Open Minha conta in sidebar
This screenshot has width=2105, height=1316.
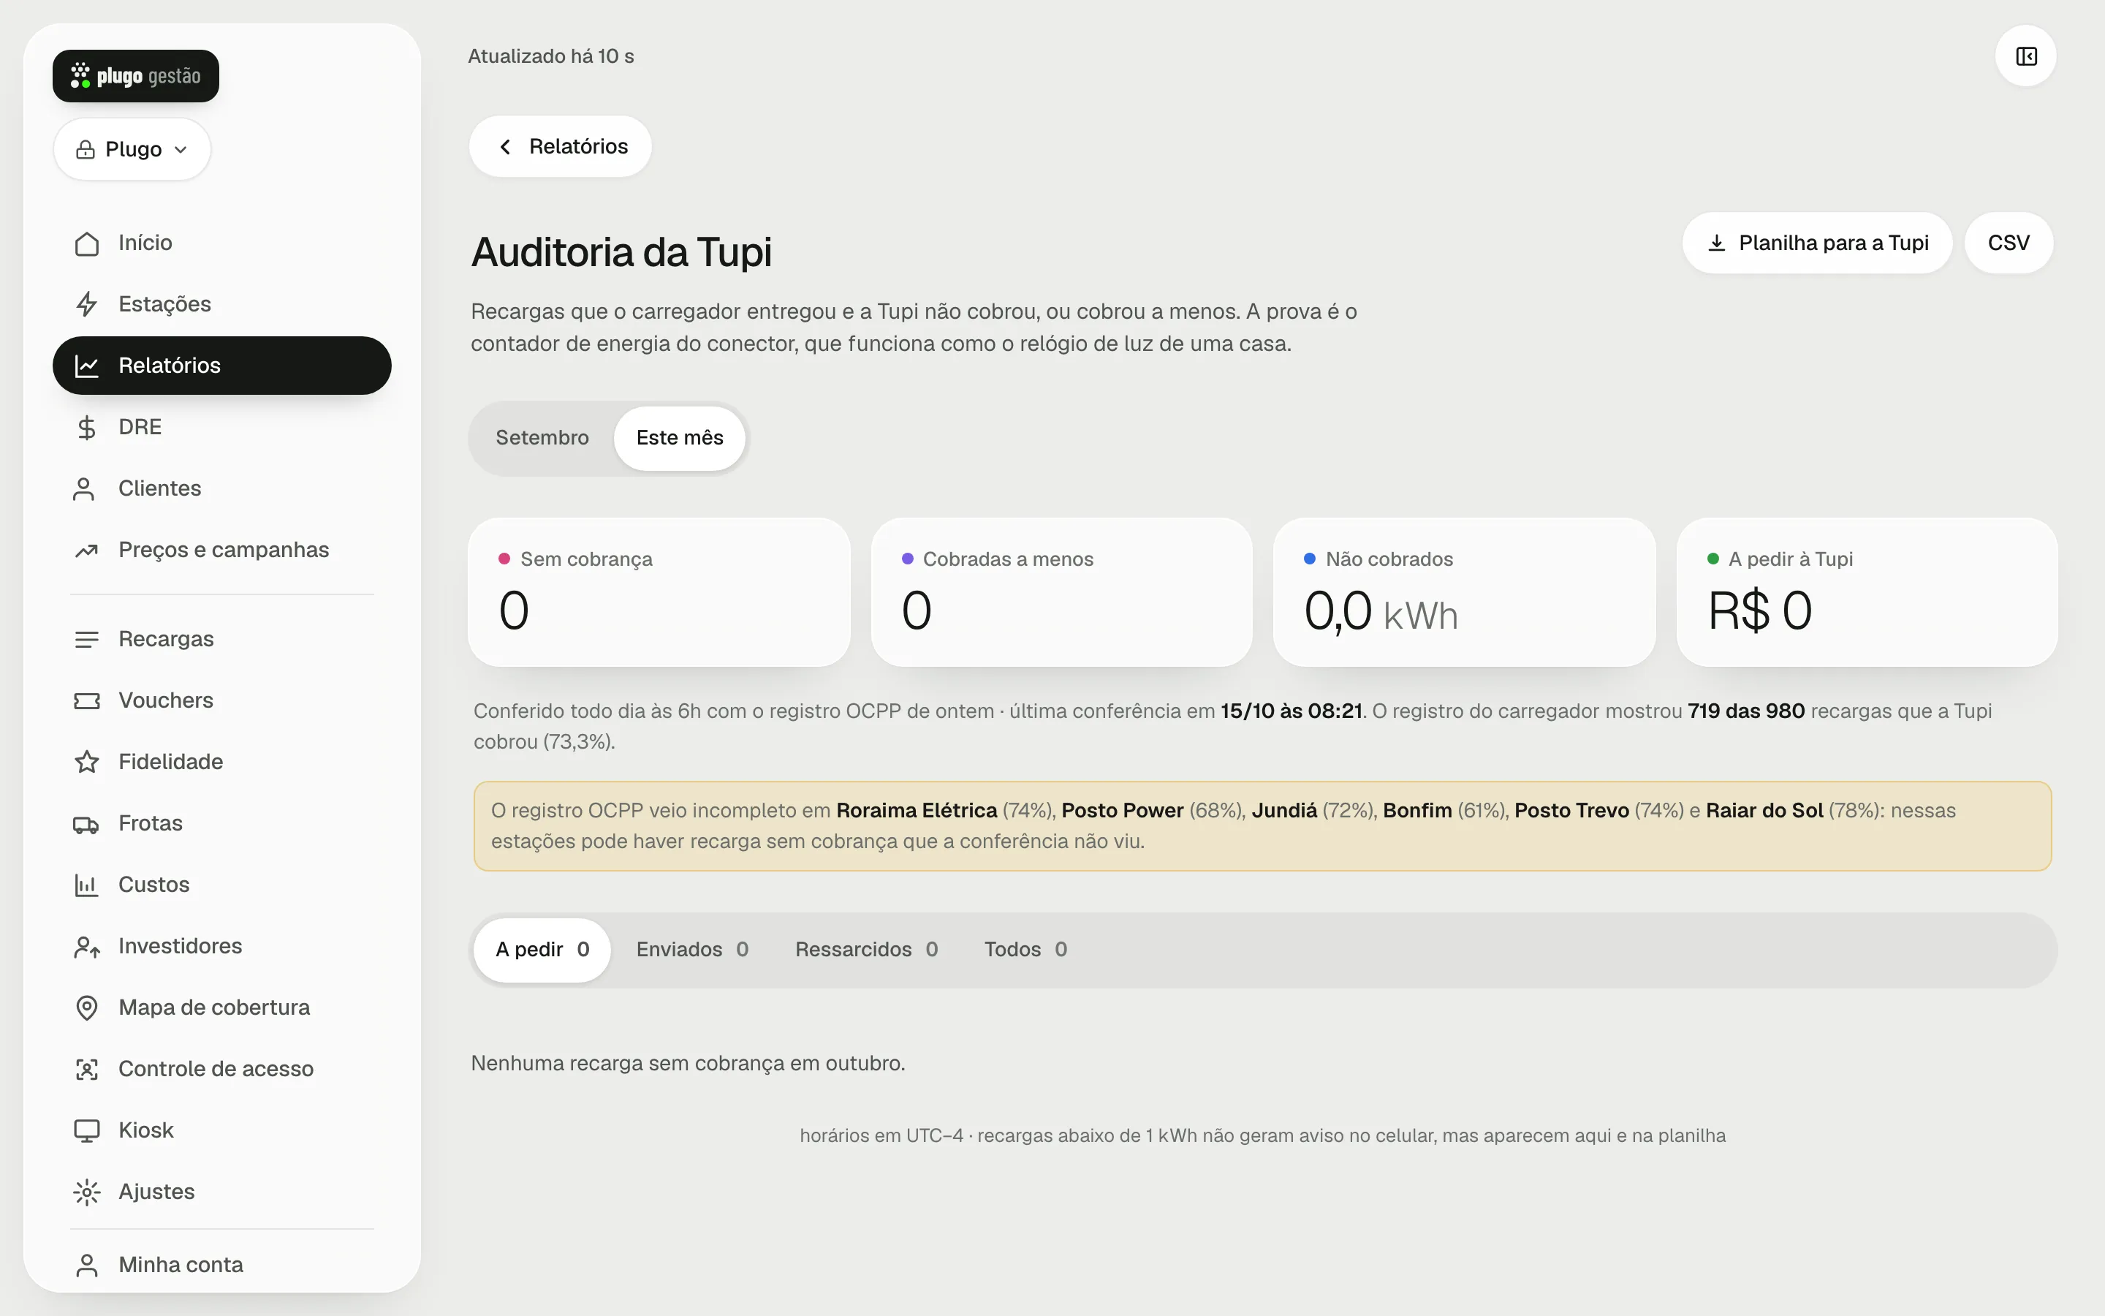coord(221,1265)
